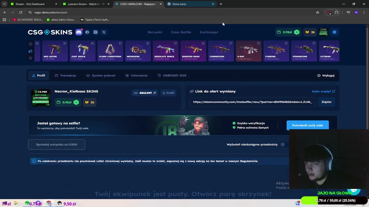The width and height of the screenshot is (369, 207).
Task: Switch to justwera Stream browser tab
Action: pos(86,4)
